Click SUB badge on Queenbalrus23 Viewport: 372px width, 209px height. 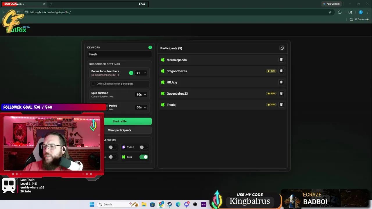271,93
